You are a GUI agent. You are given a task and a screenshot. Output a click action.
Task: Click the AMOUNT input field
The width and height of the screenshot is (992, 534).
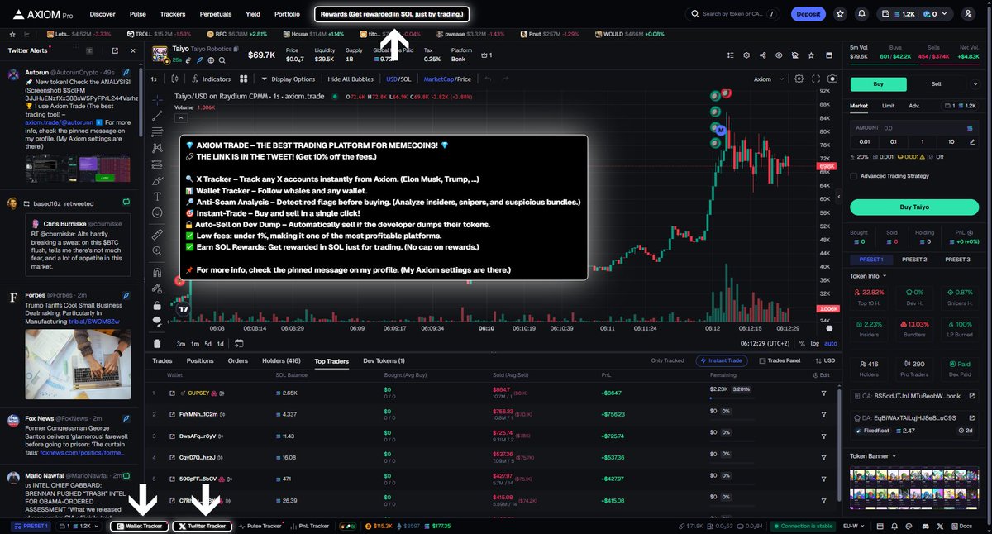pos(915,128)
